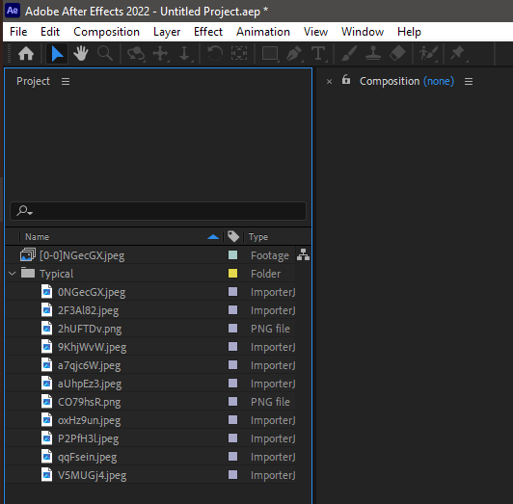This screenshot has height=504, width=513.
Task: Select the Puppet Pin tool
Action: pos(458,53)
